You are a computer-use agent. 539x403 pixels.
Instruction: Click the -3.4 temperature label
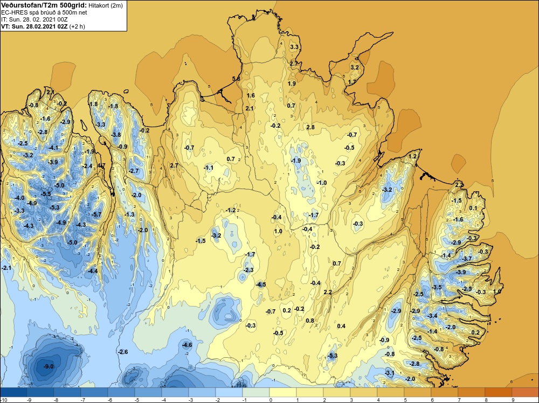pos(432,316)
